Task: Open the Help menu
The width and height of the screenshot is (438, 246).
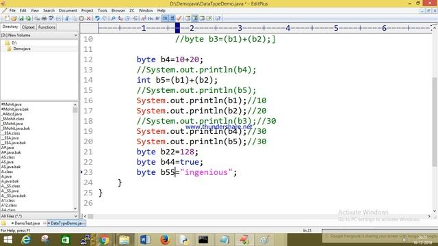Action: (x=162, y=10)
